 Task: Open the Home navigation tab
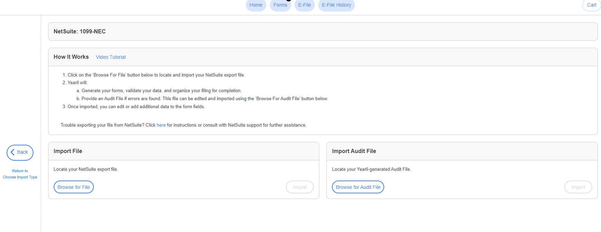(256, 5)
